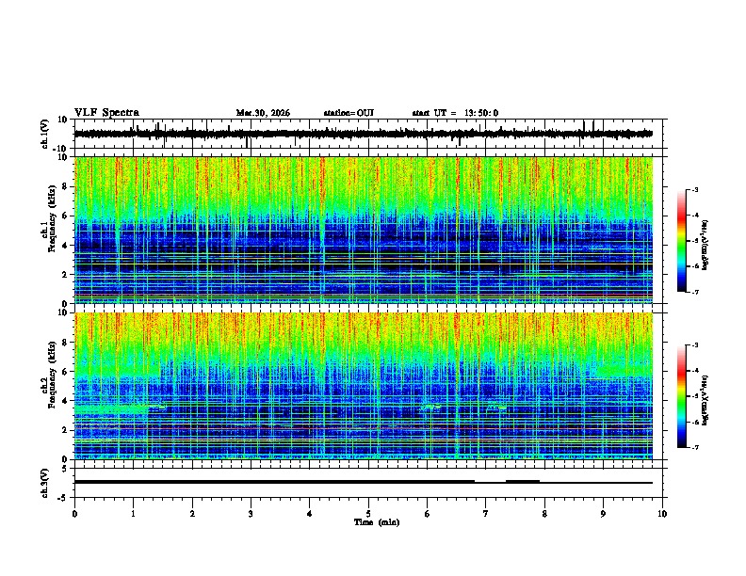Click the ch.1 color scale bar
The height and width of the screenshot is (576, 746).
(681, 241)
